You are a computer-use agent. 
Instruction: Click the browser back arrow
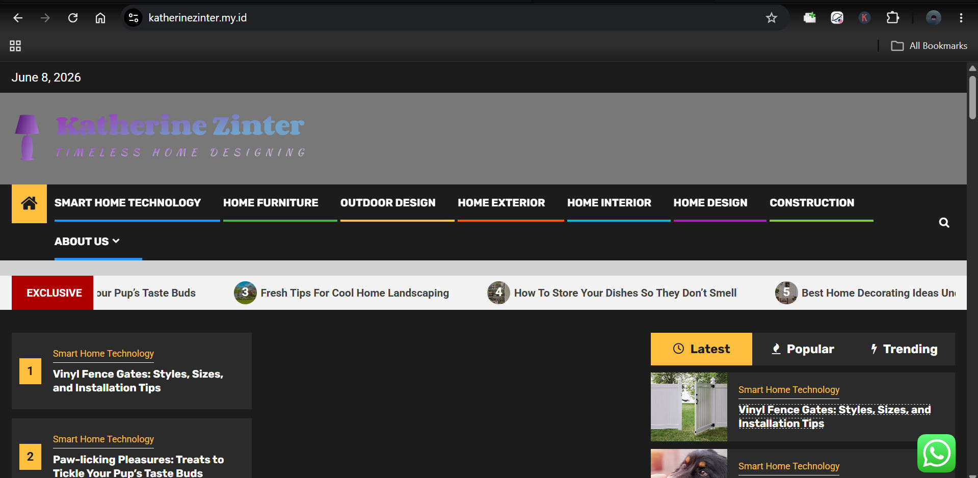(18, 18)
